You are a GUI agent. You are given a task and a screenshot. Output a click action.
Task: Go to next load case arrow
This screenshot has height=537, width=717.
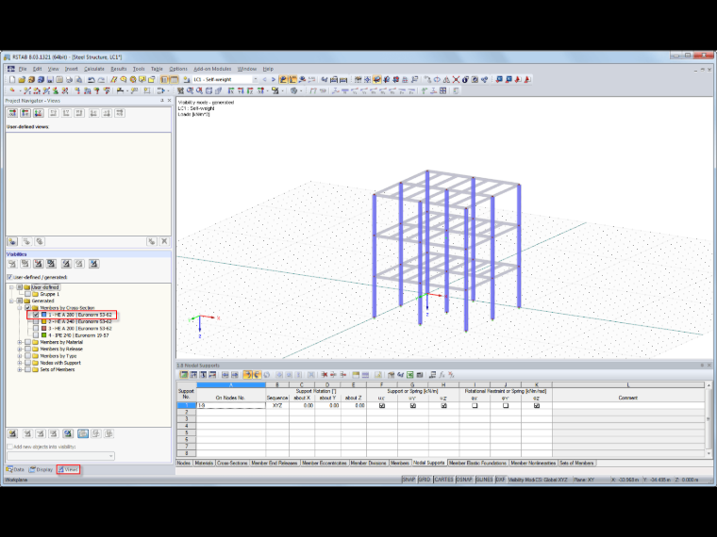pyautogui.click(x=273, y=79)
